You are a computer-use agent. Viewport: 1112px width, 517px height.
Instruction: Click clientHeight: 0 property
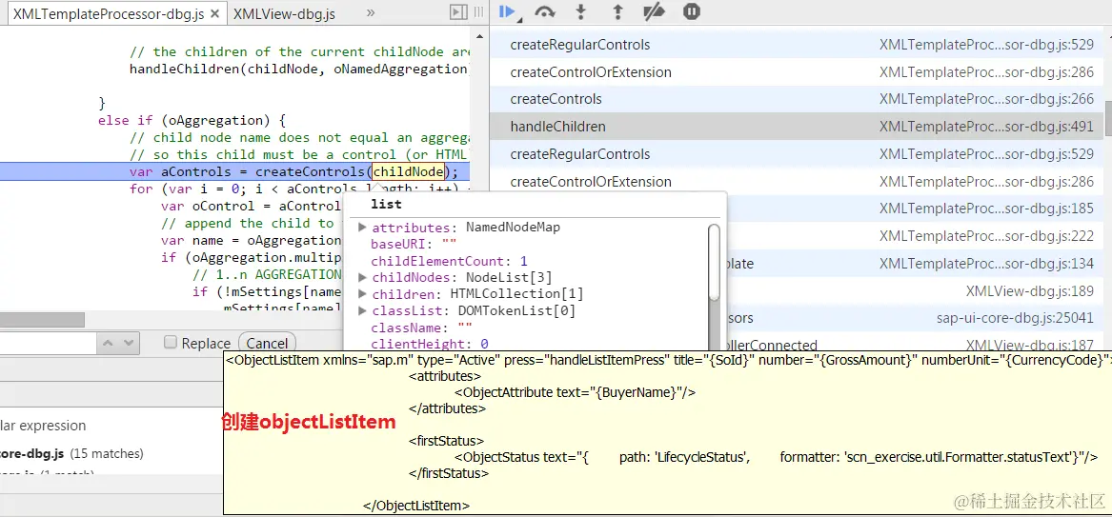click(430, 345)
